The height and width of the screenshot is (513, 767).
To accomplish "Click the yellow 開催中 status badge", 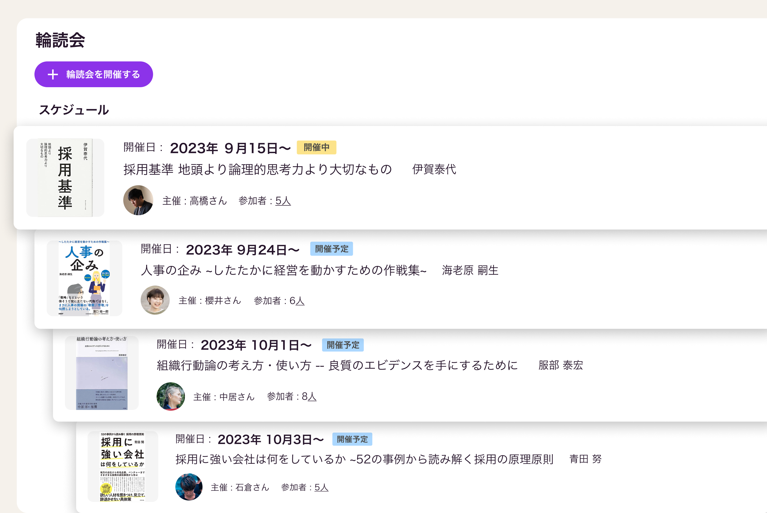I will coord(316,147).
